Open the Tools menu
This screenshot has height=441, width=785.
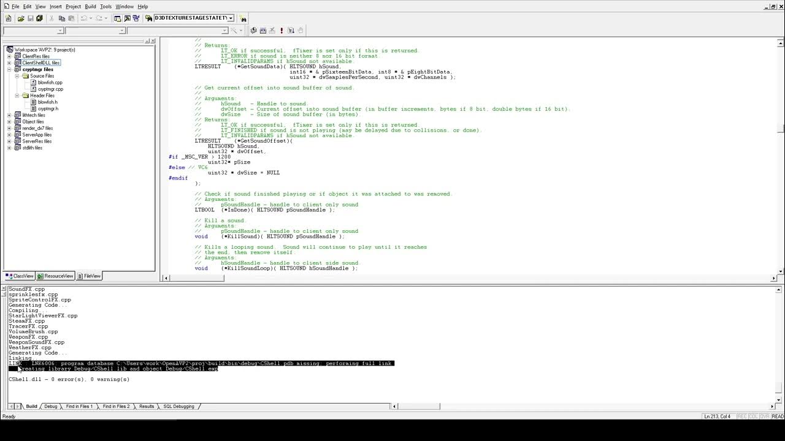click(105, 6)
